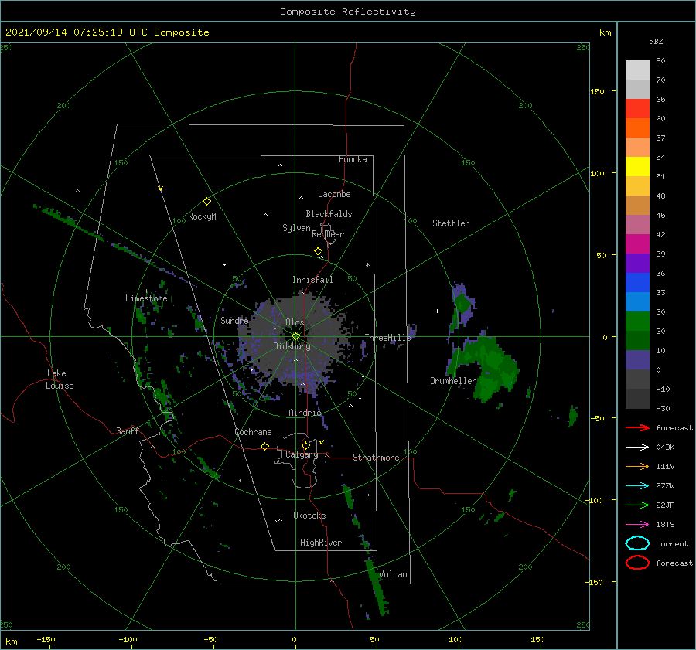Click the Composite_Reflectivity title text

pyautogui.click(x=348, y=12)
